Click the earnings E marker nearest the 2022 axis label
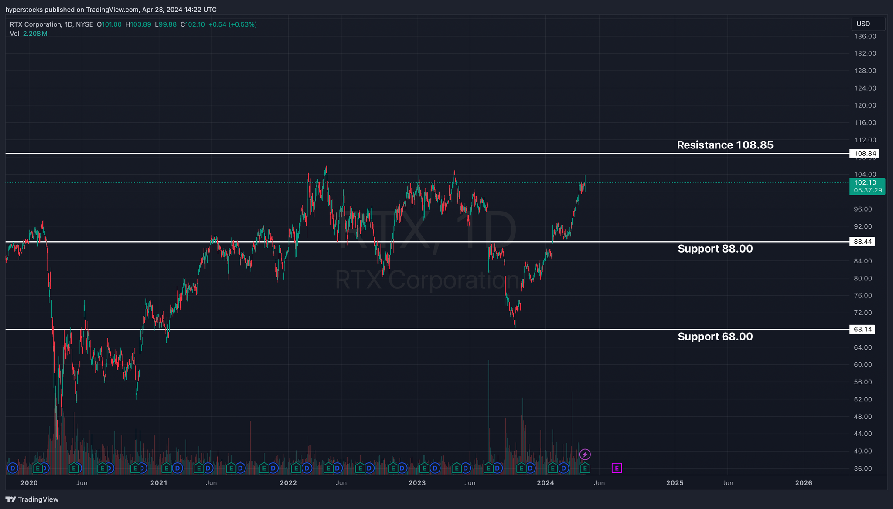Screen dimensions: 893x509 click(296, 468)
